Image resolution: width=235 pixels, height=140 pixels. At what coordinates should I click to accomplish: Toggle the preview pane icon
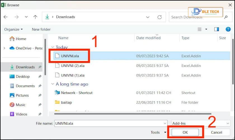pyautogui.click(x=217, y=29)
